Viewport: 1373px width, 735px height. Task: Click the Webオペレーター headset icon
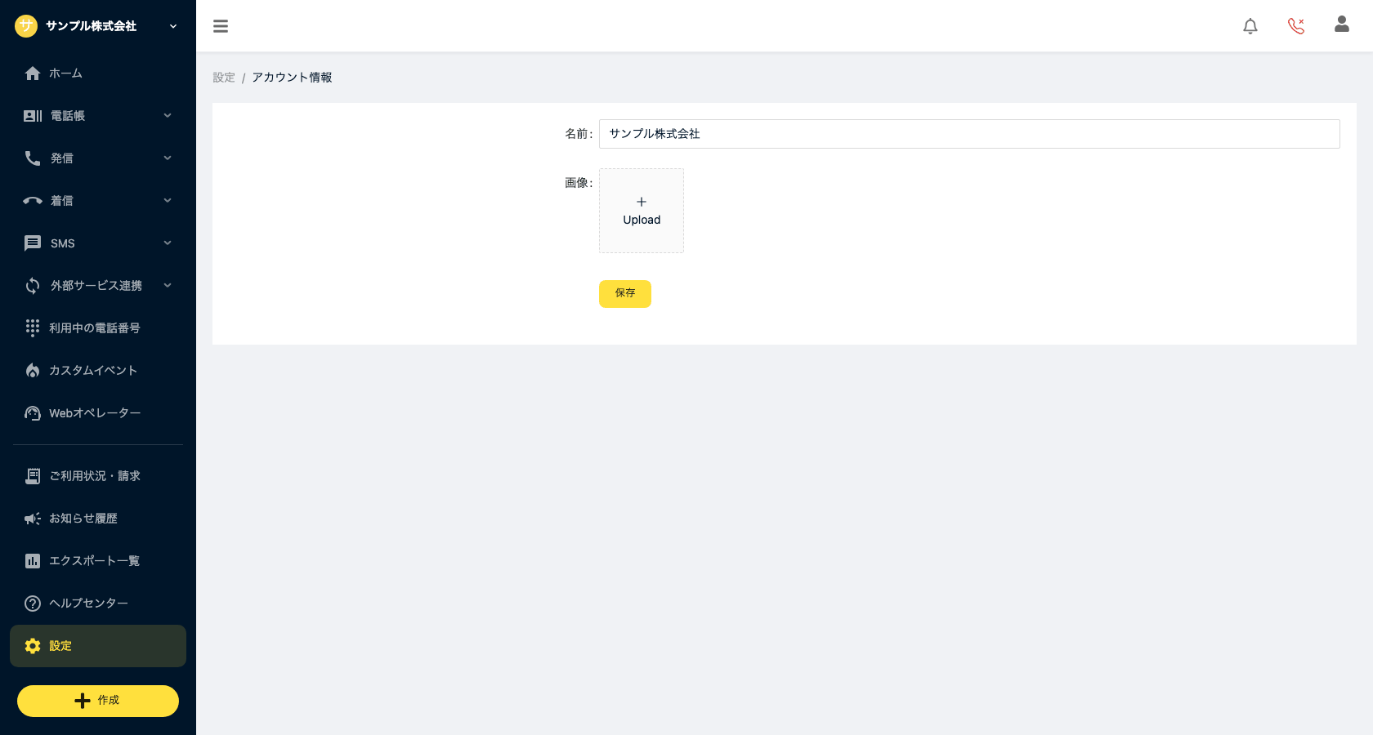(x=33, y=413)
